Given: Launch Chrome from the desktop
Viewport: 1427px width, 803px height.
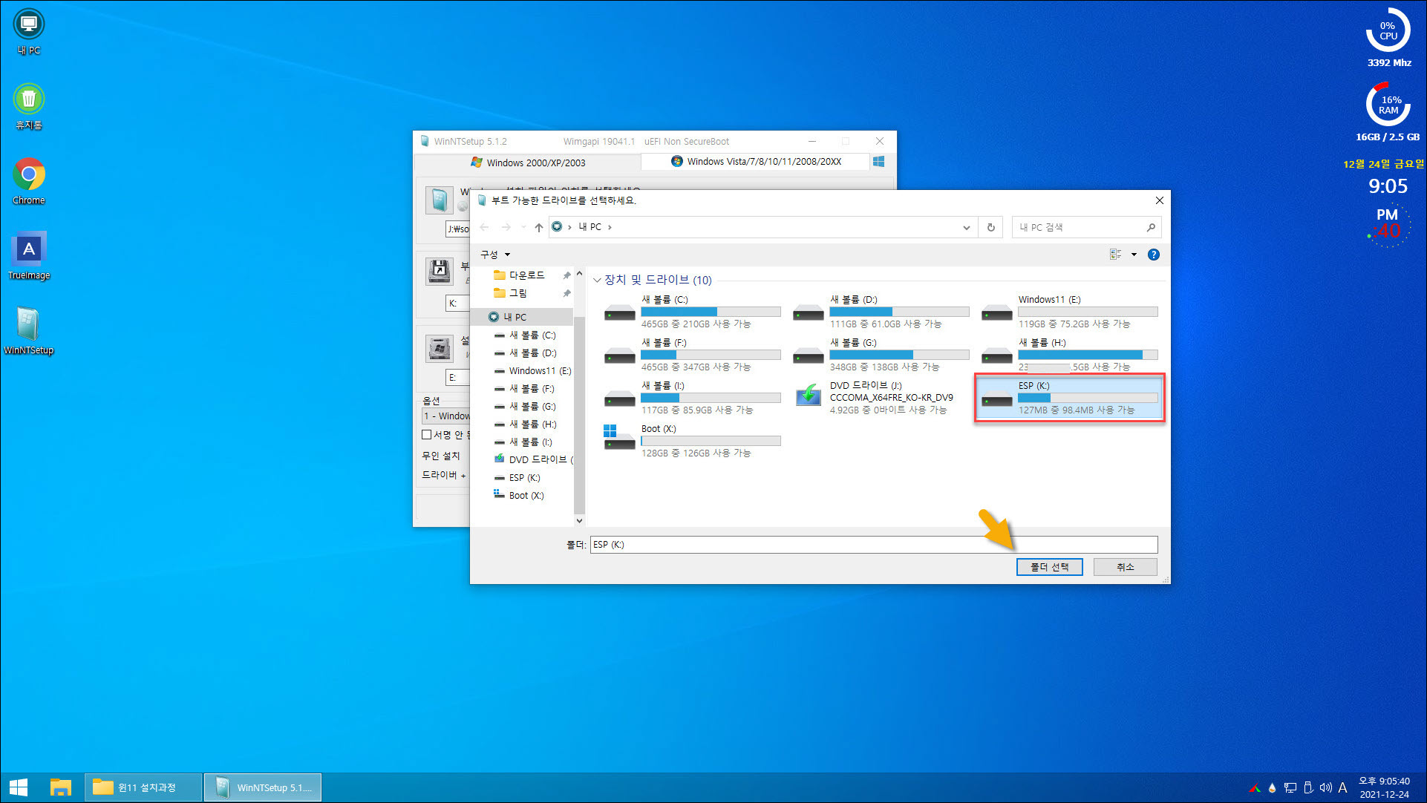Looking at the screenshot, I should 28,181.
